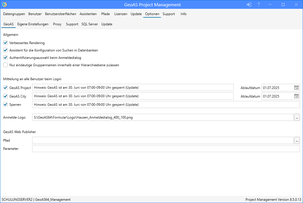
Task: Click the login arrow icon in title bar
Action: 249,5
